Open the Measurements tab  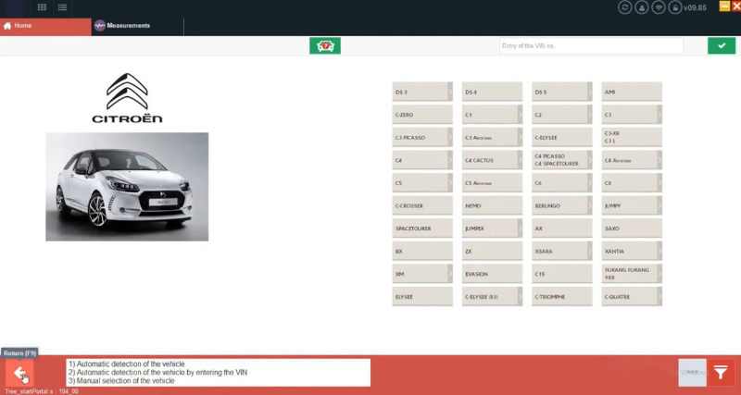pyautogui.click(x=137, y=26)
